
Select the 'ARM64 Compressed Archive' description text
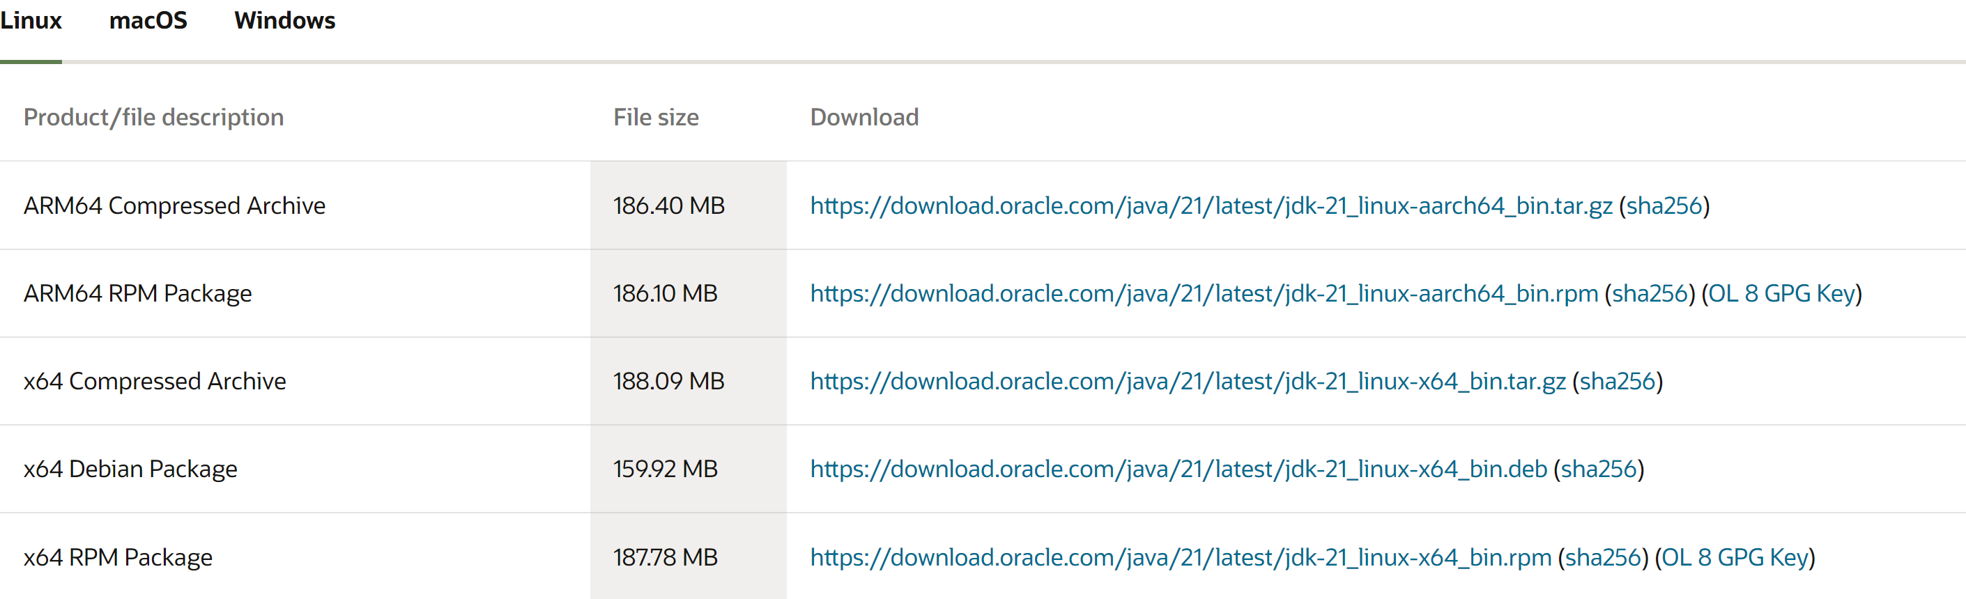pos(174,206)
